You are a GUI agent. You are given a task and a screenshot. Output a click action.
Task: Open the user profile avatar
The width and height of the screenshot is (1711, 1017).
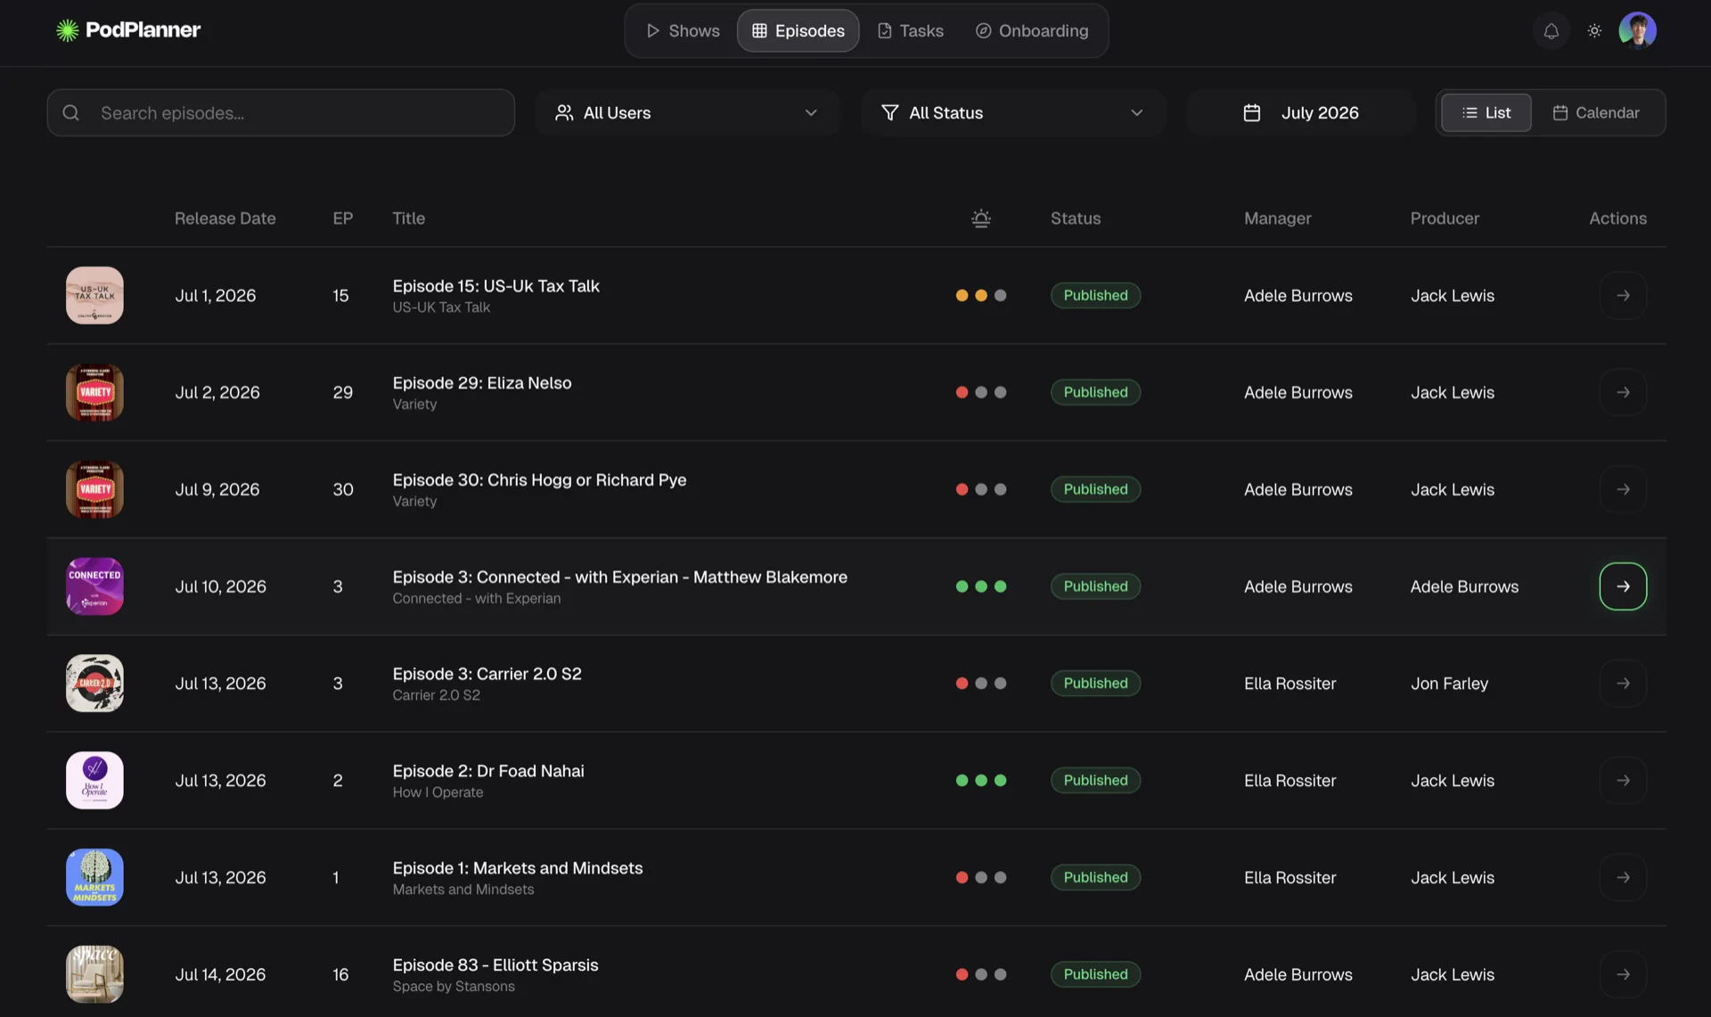[x=1637, y=30]
